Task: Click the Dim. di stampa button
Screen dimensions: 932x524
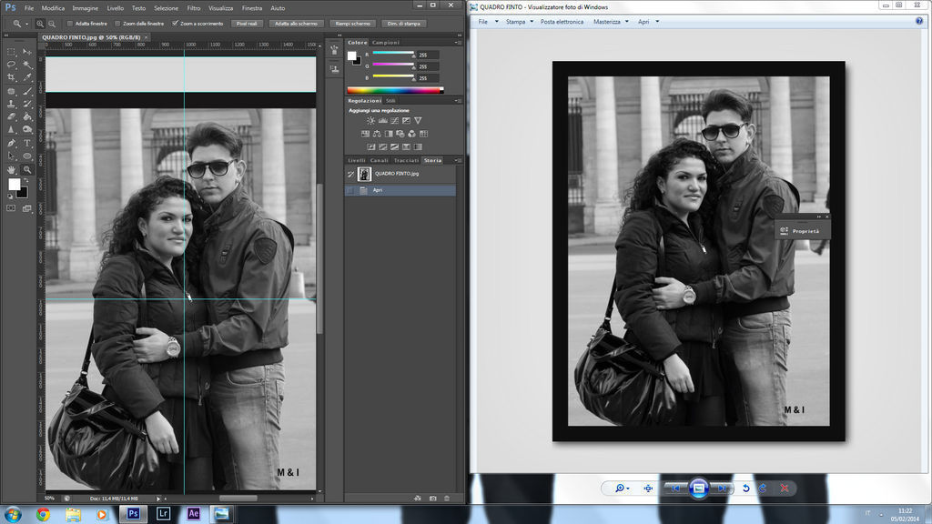Action: (x=403, y=24)
